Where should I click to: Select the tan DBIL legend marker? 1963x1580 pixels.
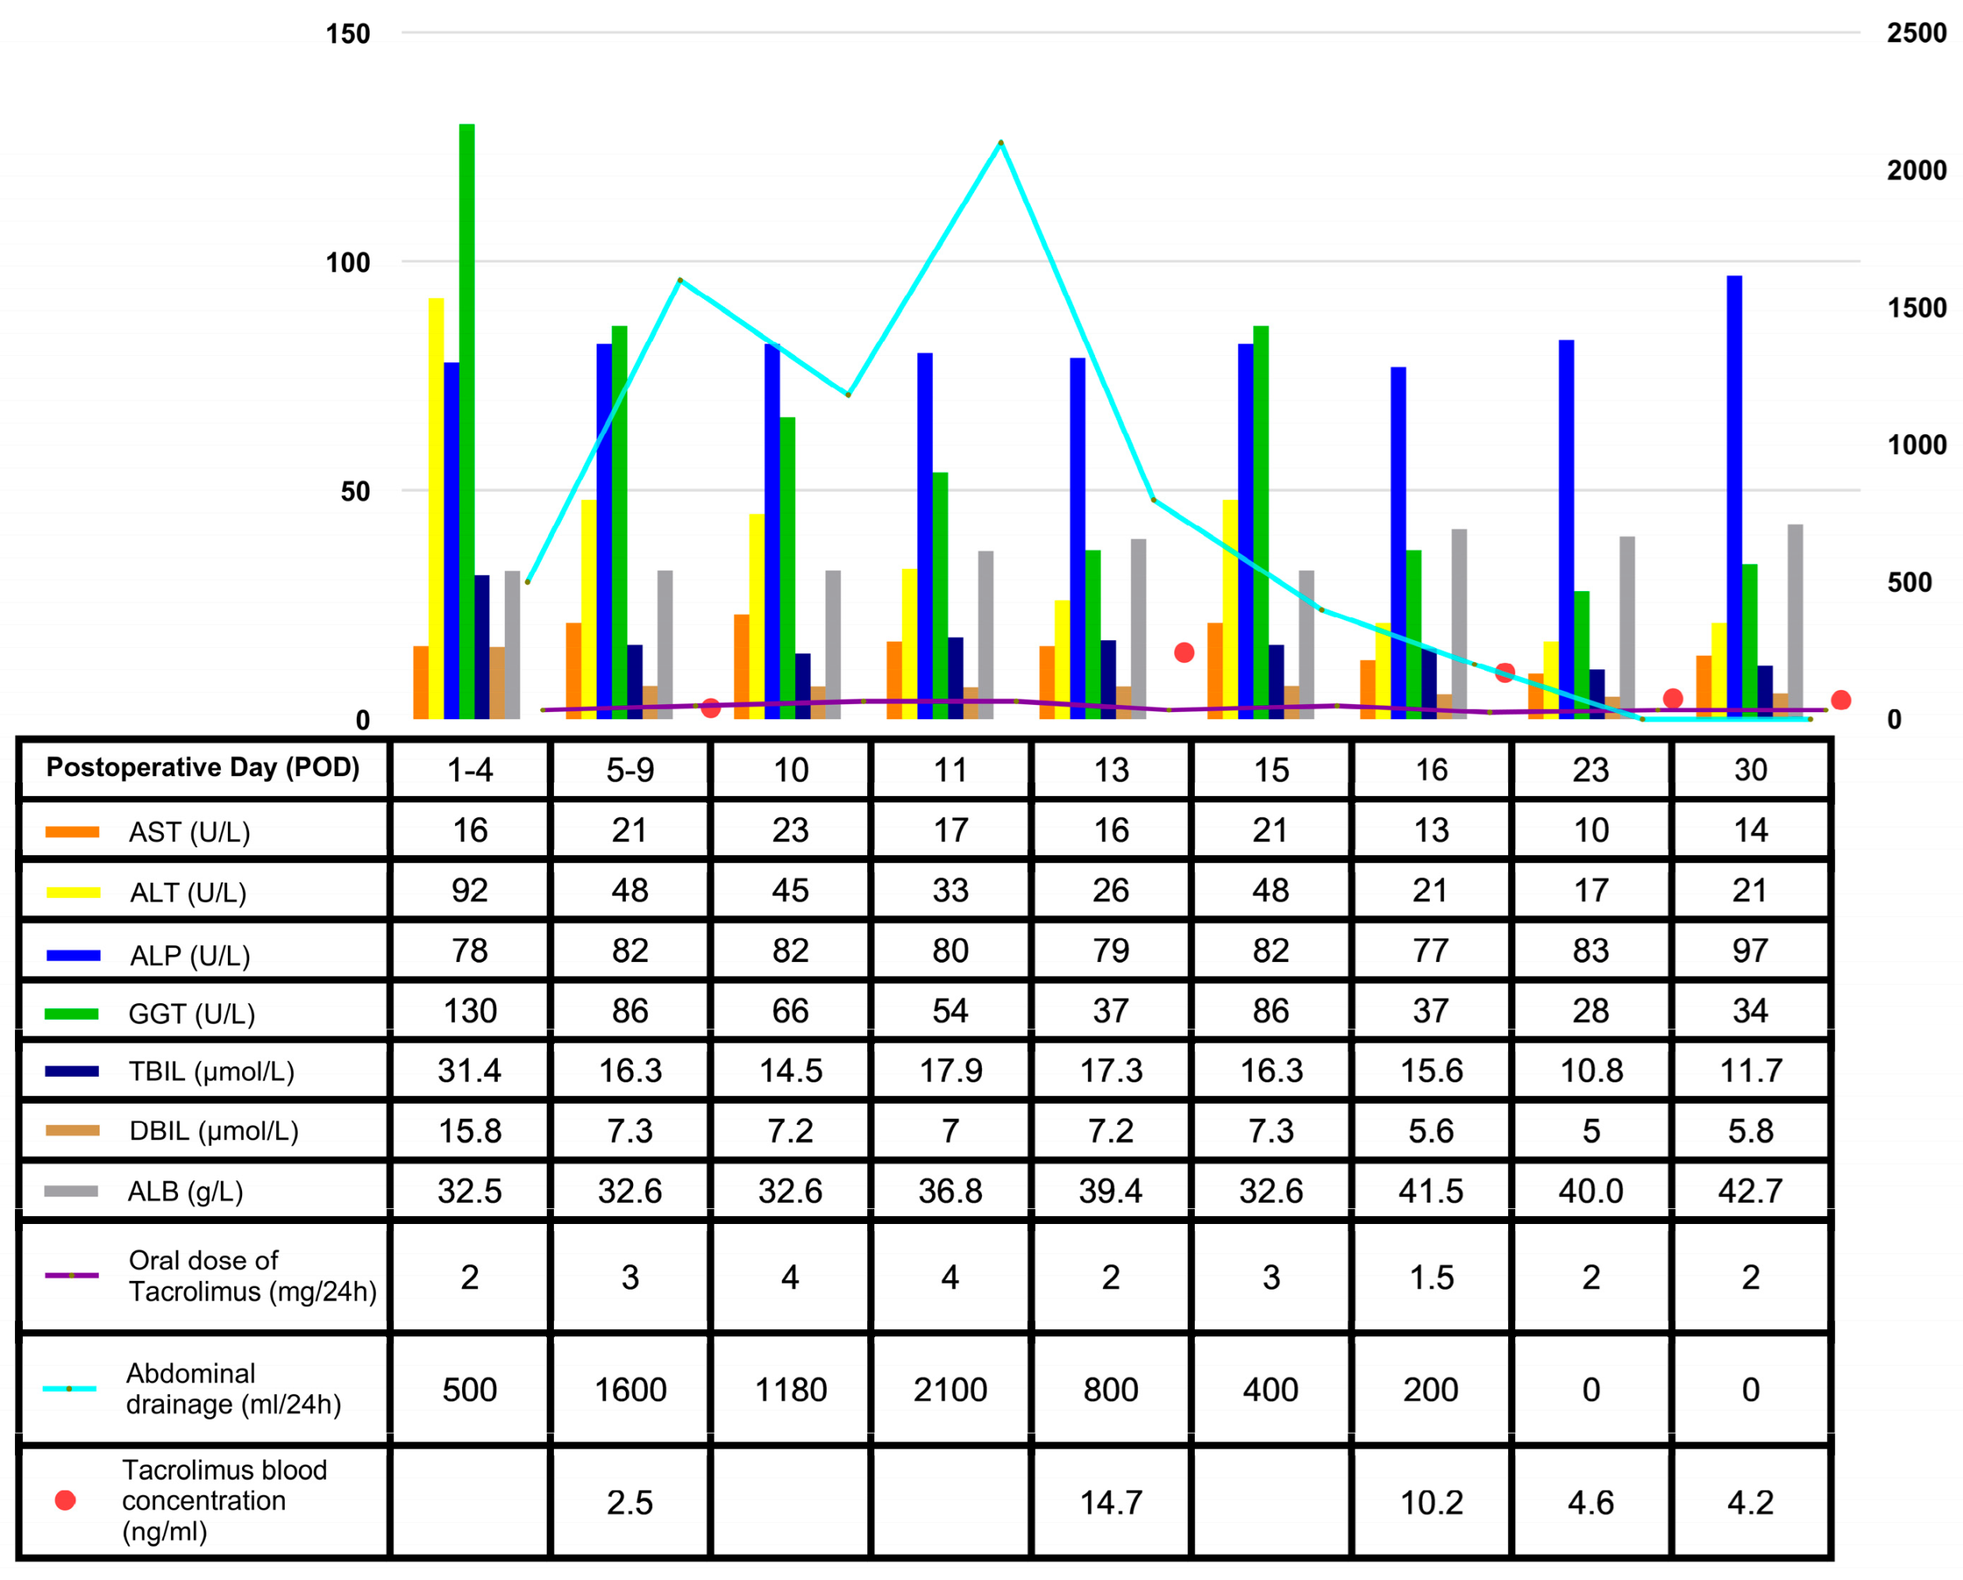73,1130
